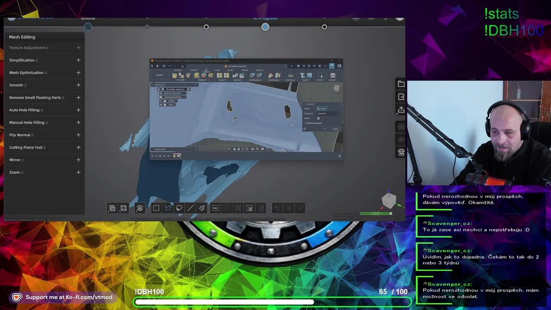Open the VYTVOŘIT dropdown in Fusion ribbon

pyautogui.click(x=181, y=80)
